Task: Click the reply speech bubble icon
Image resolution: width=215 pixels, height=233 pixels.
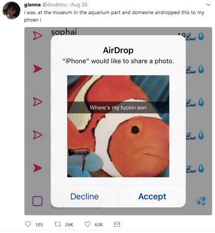Action: pyautogui.click(x=28, y=224)
